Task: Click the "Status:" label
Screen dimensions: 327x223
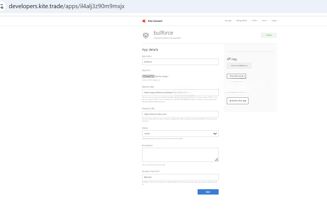Action: (x=145, y=128)
